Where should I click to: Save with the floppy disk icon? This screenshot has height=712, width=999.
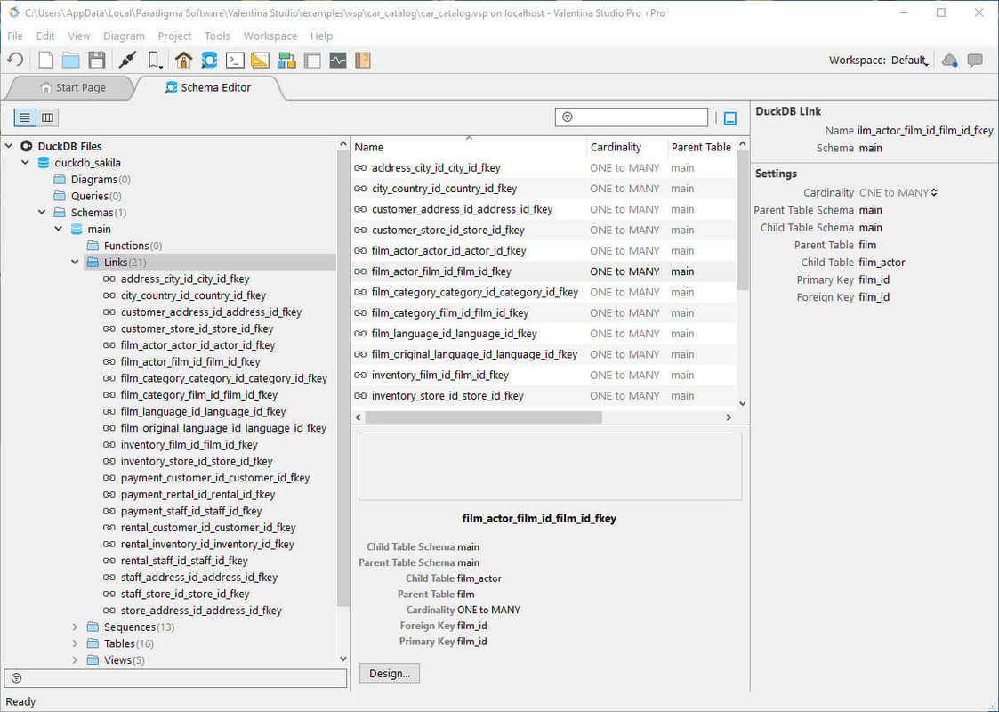point(96,60)
